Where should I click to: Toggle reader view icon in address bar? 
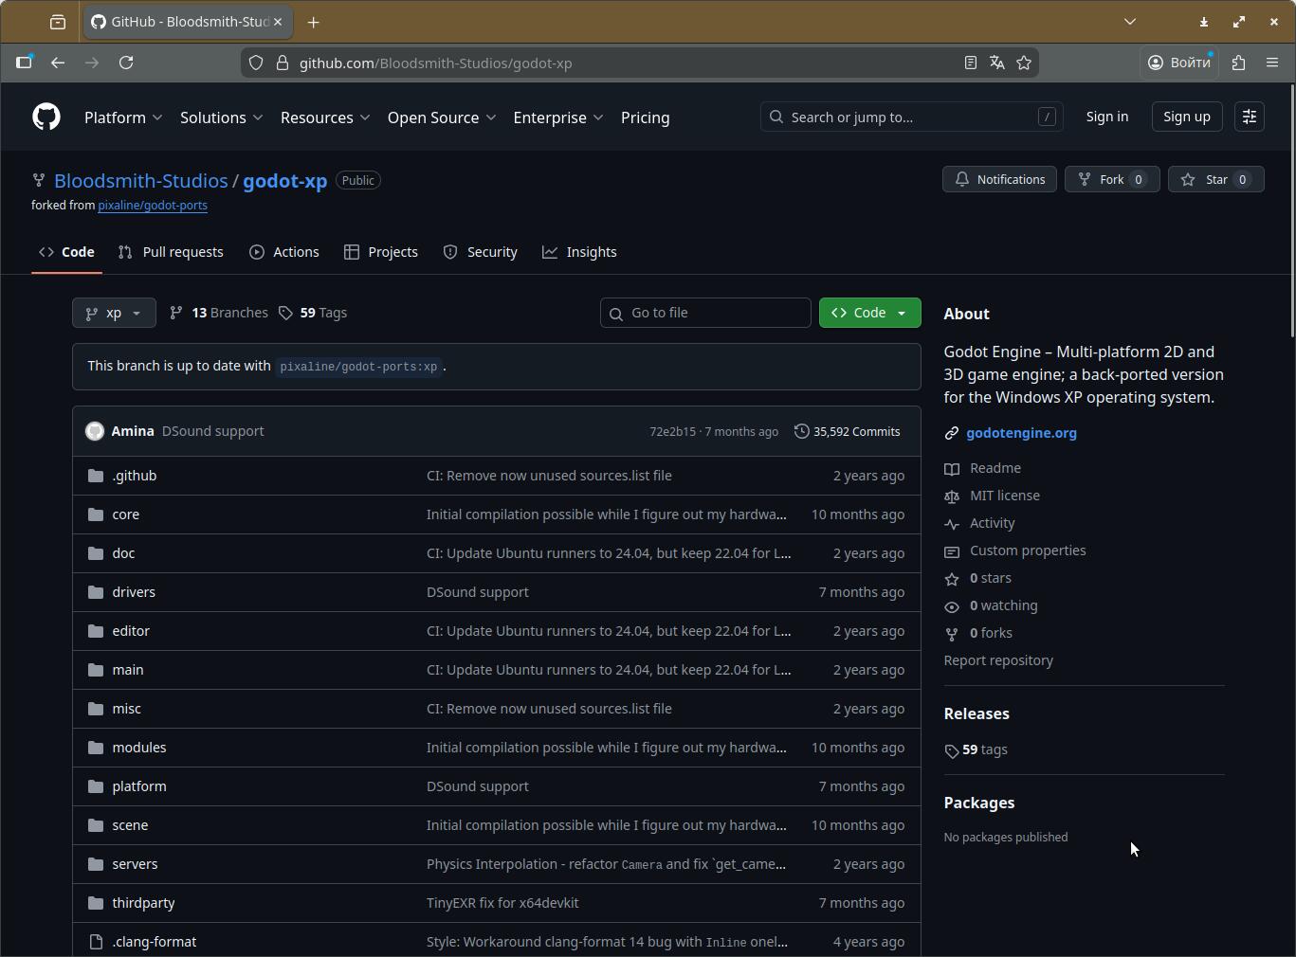click(970, 63)
